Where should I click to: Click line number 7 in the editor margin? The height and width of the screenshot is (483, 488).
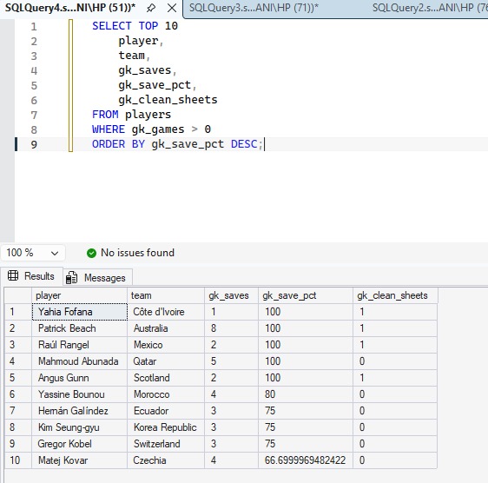(34, 116)
